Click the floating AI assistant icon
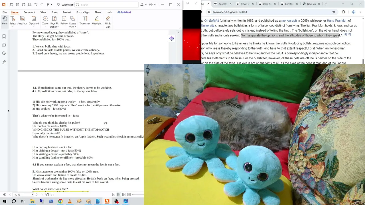 click(172, 38)
